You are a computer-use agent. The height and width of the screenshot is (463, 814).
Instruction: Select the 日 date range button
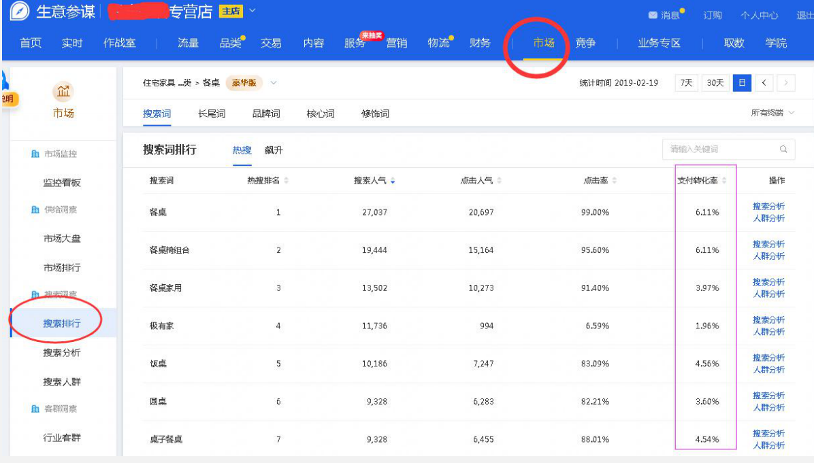pos(742,83)
